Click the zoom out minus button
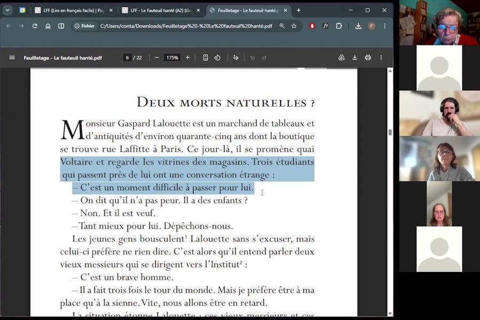Image resolution: width=480 pixels, height=320 pixels. pyautogui.click(x=157, y=58)
